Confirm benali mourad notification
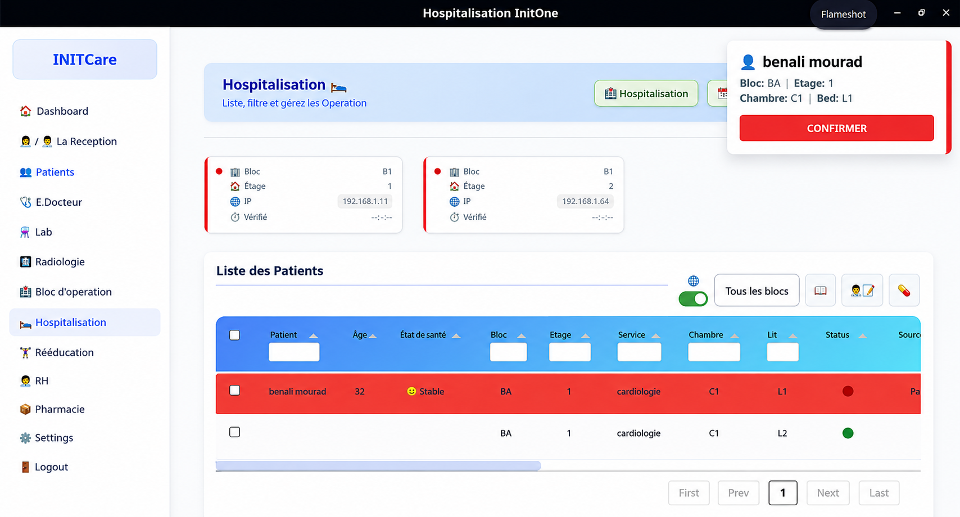 (x=836, y=128)
